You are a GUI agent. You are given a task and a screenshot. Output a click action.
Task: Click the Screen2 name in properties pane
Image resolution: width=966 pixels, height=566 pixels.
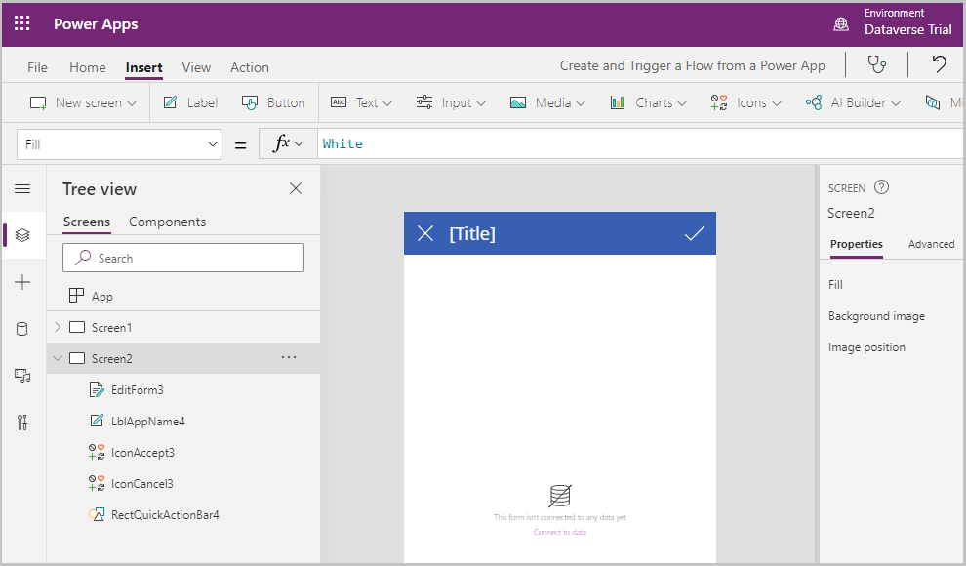tap(851, 213)
